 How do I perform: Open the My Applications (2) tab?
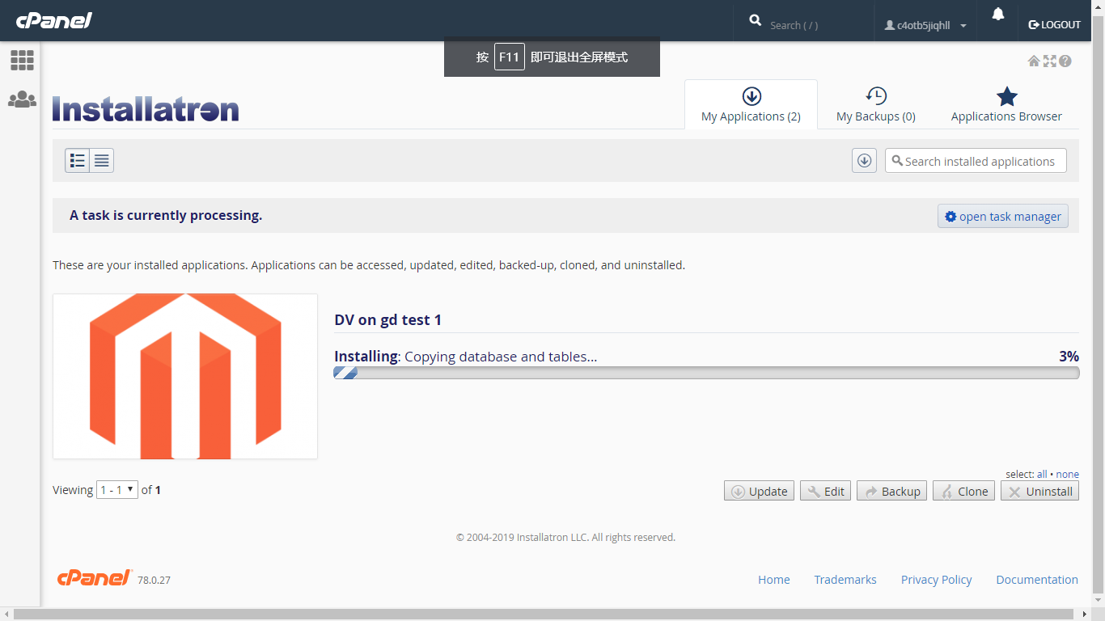point(751,105)
